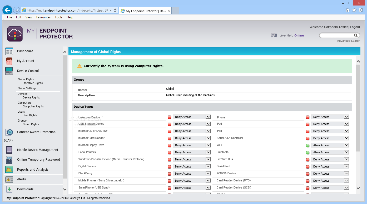Click green status indicator for Bluetooth
This screenshot has height=204, width=367.
coord(308,153)
